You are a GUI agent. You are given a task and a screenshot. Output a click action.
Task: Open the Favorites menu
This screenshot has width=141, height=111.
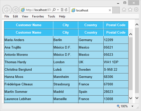pyautogui.click(x=38, y=16)
